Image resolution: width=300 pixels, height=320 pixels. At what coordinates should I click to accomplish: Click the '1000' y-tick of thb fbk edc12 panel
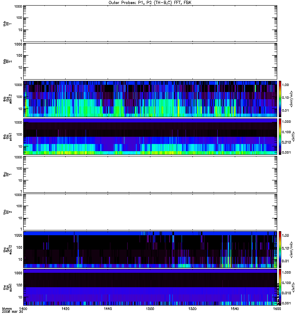pos(18,85)
